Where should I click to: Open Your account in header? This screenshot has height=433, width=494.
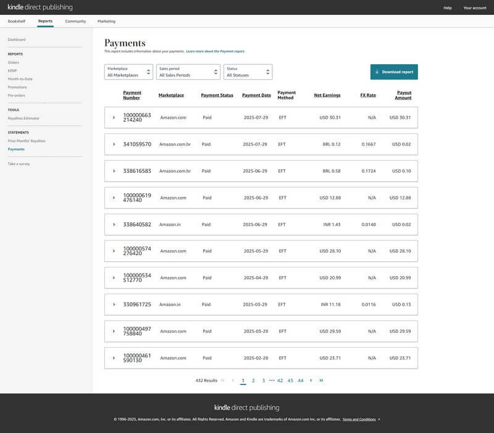tap(475, 7)
